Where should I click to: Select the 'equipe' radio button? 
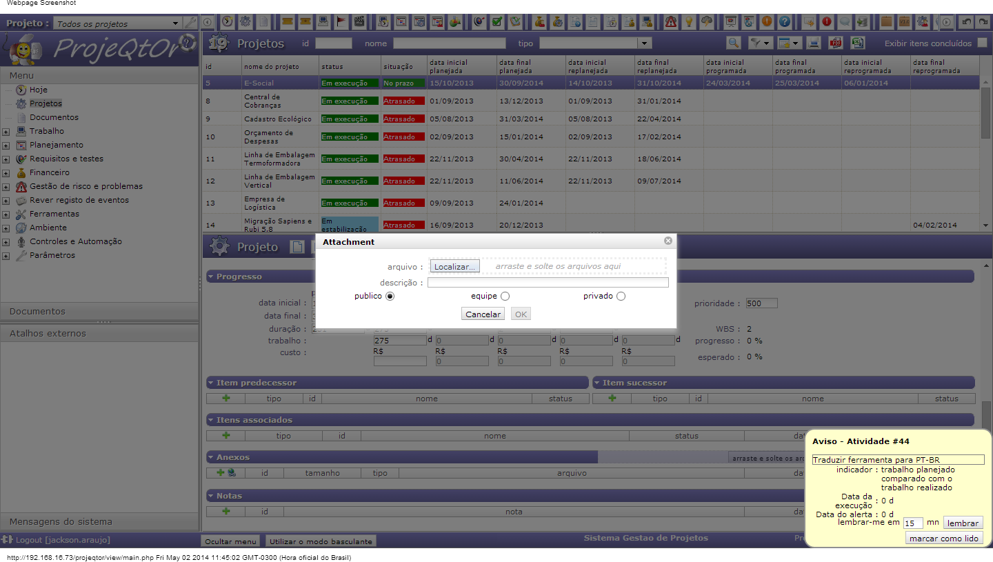(505, 297)
